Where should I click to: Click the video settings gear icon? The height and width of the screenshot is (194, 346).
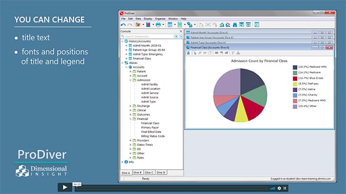[x=280, y=188]
